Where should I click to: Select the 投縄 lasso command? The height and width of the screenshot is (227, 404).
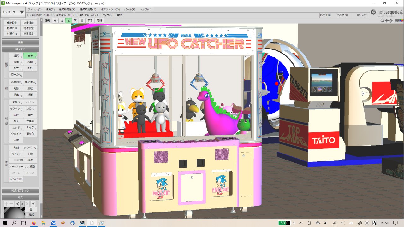point(16,62)
